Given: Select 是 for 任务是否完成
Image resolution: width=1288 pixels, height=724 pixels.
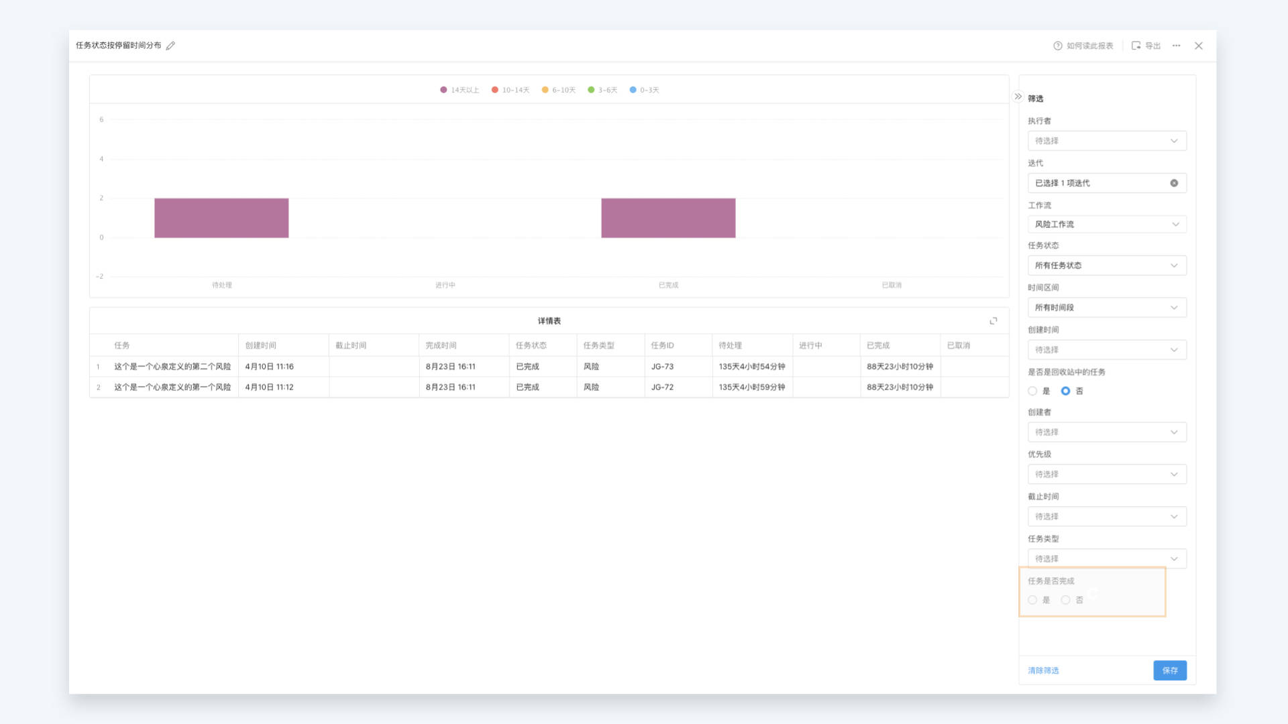Looking at the screenshot, I should tap(1032, 600).
